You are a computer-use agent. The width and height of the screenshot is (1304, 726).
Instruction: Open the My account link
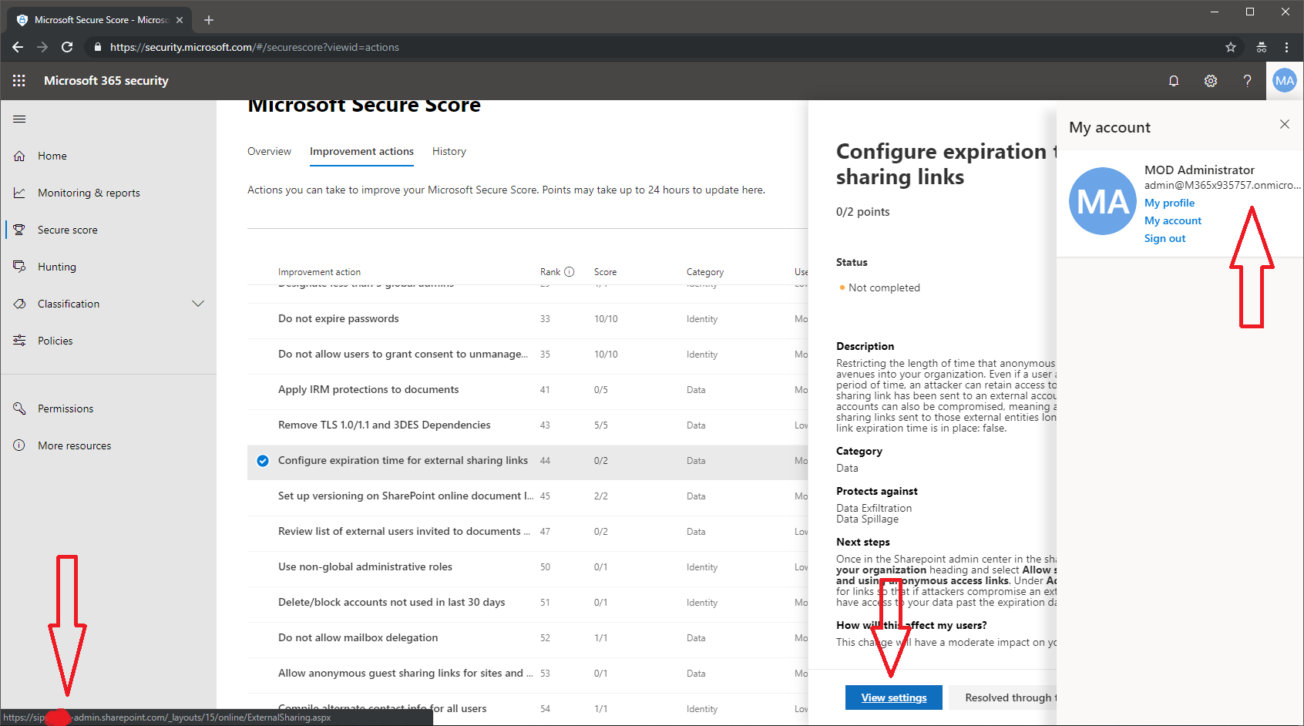[x=1172, y=220]
